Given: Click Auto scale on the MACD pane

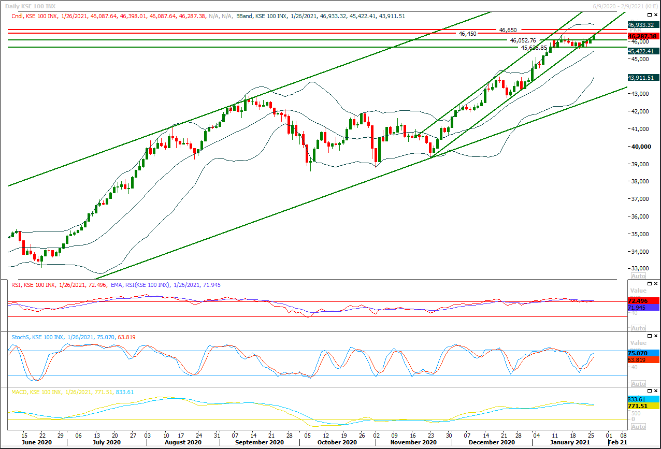Looking at the screenshot, I should (x=638, y=427).
